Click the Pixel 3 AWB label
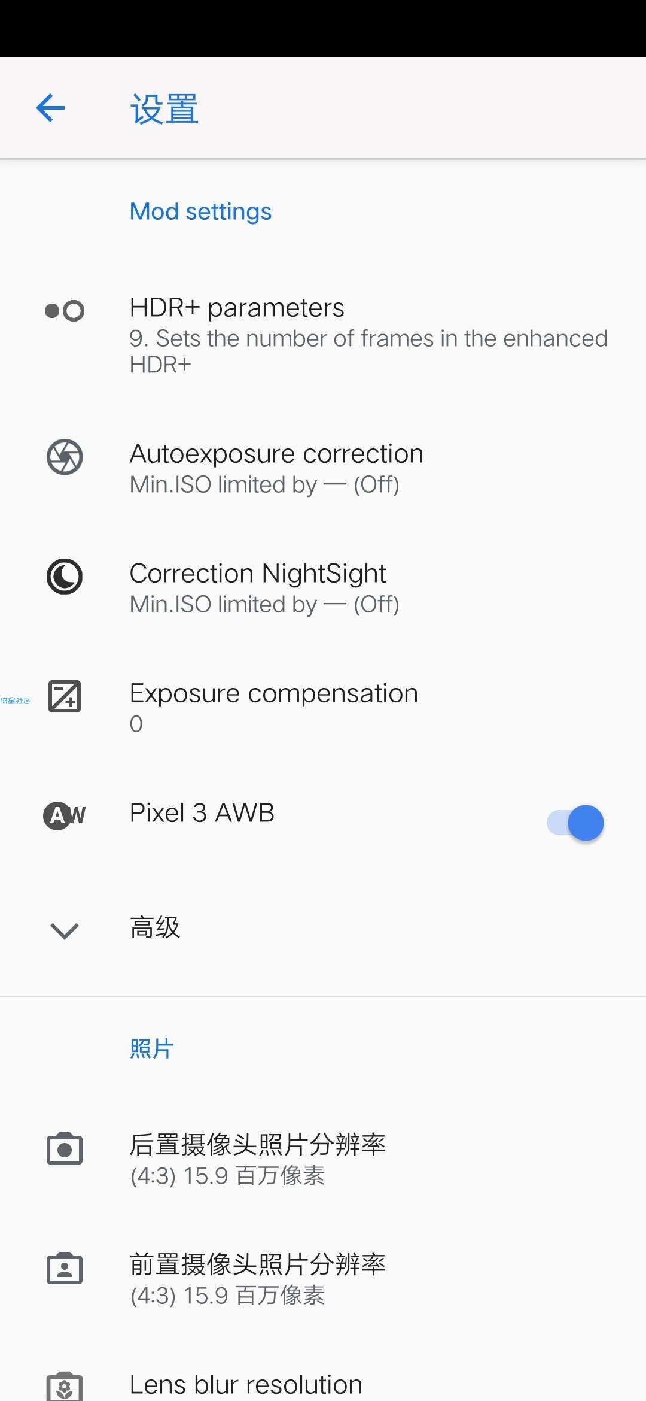 click(202, 813)
